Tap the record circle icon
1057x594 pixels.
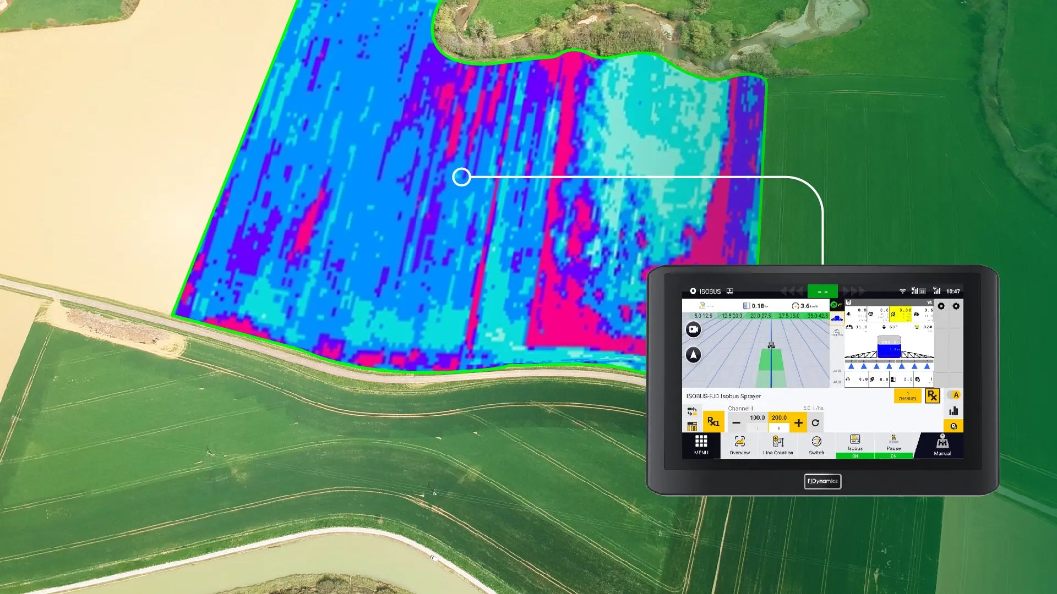[x=941, y=306]
